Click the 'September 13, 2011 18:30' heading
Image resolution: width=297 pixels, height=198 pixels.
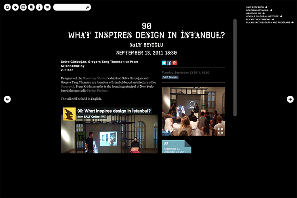click(x=146, y=53)
